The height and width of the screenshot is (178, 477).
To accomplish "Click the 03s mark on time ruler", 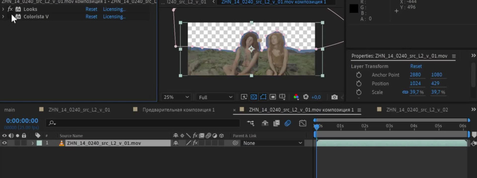I will point(389,126).
